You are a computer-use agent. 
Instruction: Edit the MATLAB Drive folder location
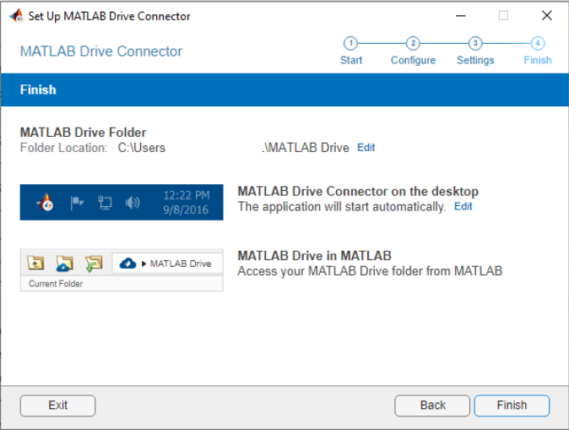pyautogui.click(x=366, y=148)
